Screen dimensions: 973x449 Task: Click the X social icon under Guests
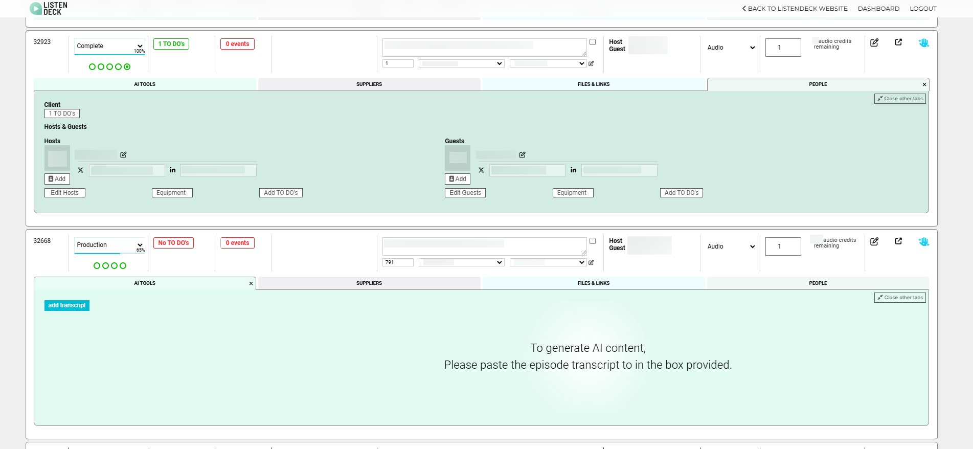[481, 170]
